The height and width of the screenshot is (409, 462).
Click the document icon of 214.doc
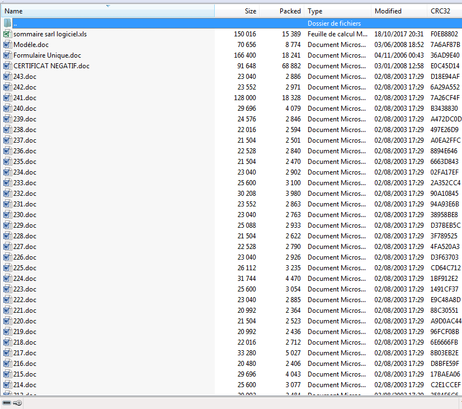7,385
